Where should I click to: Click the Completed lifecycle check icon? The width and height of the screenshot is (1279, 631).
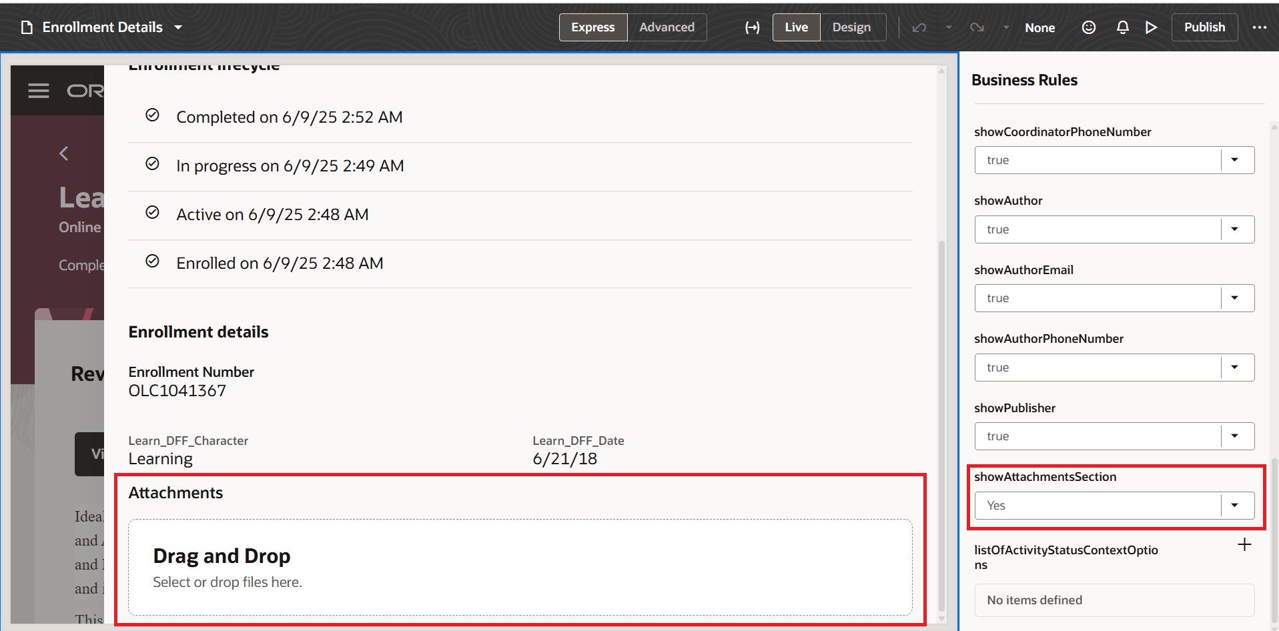(x=152, y=115)
